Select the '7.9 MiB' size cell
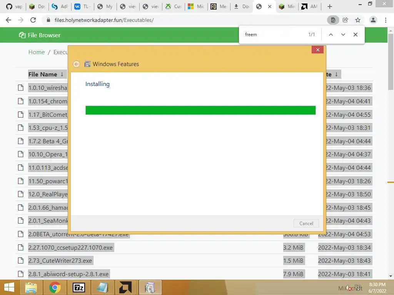The width and height of the screenshot is (394, 295). click(293, 274)
